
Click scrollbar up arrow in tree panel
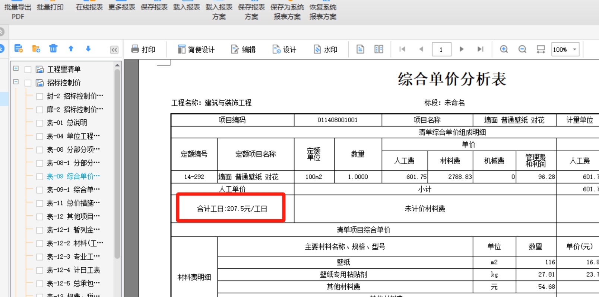tap(117, 65)
